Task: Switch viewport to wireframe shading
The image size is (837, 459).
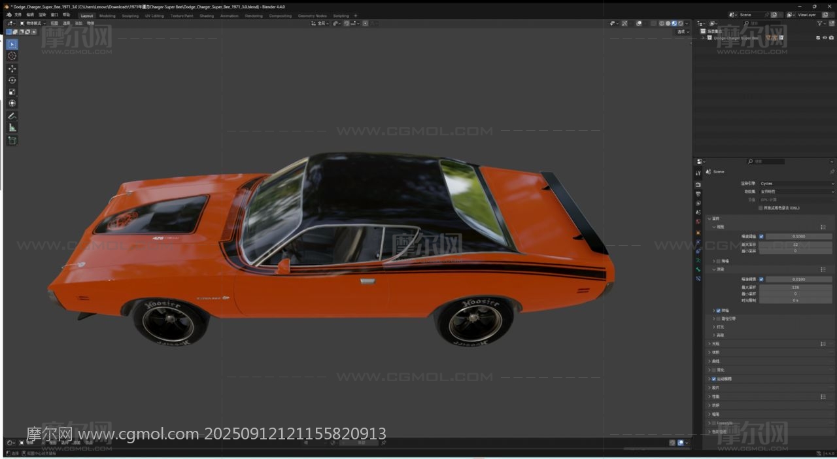Action: tap(662, 24)
